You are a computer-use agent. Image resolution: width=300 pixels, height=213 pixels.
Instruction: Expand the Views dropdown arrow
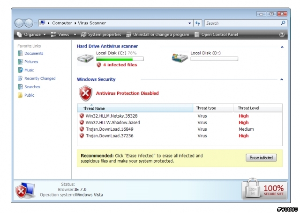[75, 35]
